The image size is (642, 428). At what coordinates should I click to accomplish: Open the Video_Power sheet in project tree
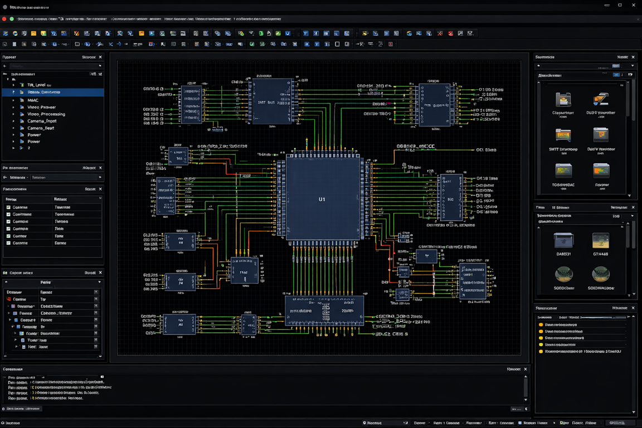(41, 107)
